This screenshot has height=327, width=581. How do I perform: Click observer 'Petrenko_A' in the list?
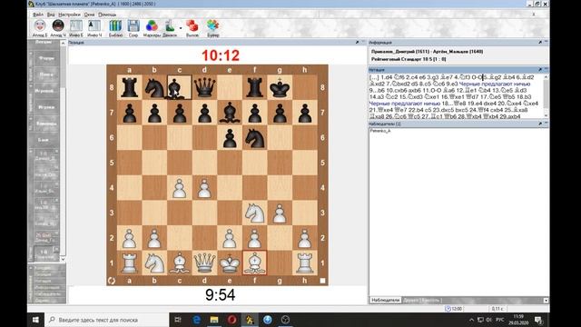(380, 131)
